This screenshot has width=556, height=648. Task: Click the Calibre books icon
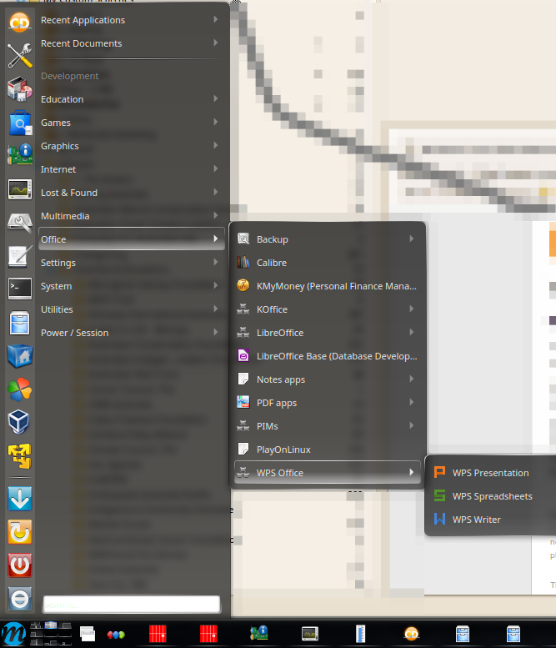(243, 263)
